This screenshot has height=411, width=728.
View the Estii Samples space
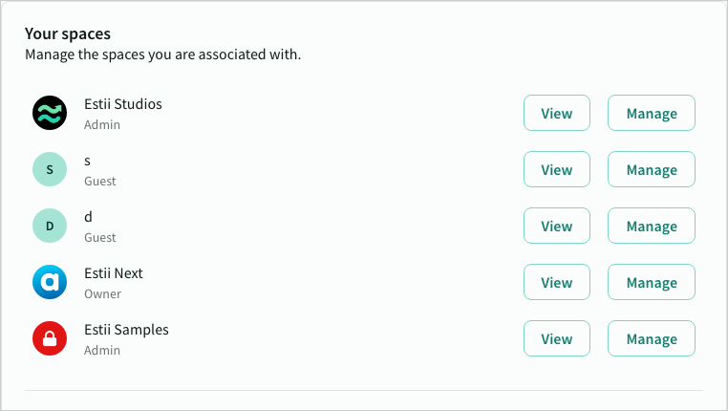click(x=556, y=339)
